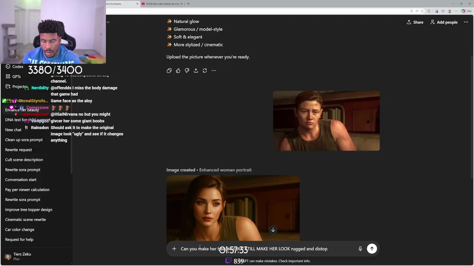Switch to the YouTube browser tab
This screenshot has width=474, height=266.
click(x=162, y=4)
